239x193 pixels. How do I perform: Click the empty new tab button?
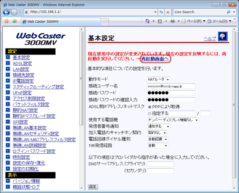(105, 22)
